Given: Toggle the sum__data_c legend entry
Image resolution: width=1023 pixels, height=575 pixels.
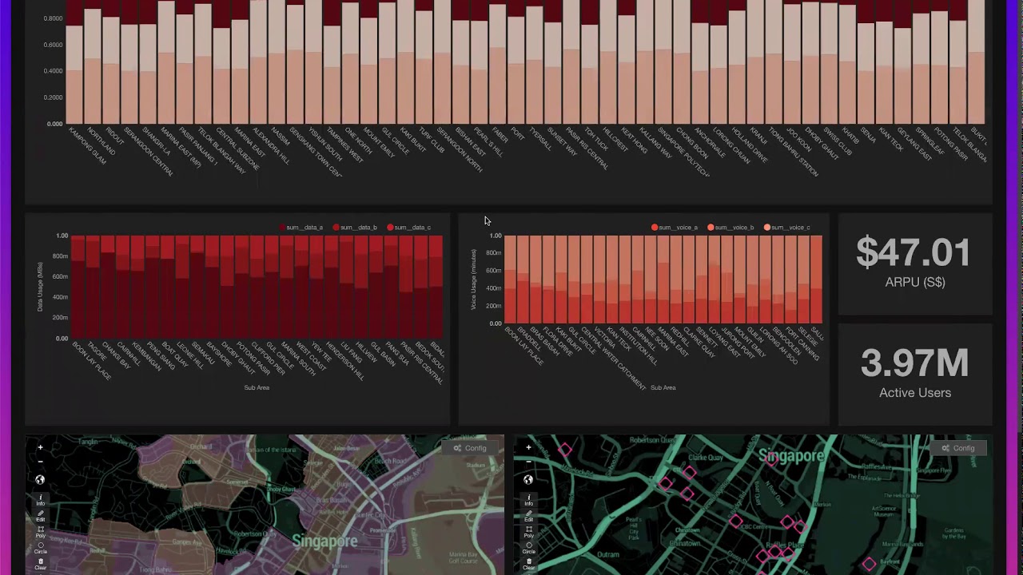Looking at the screenshot, I should click(x=410, y=228).
